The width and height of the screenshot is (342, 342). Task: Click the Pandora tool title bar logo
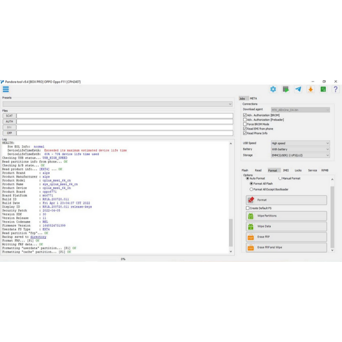pos(2,82)
